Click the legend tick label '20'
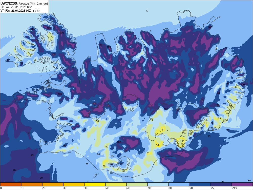This screenshot has height=190, width=253. coord(44,188)
